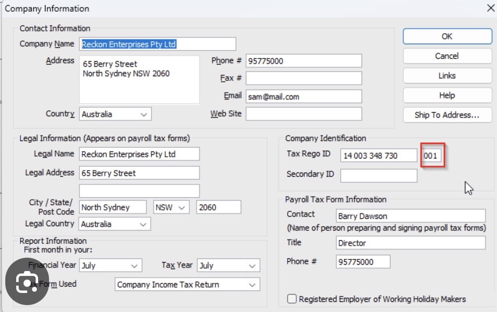Click the Tax Rego ID field
The width and height of the screenshot is (497, 312).
(379, 156)
